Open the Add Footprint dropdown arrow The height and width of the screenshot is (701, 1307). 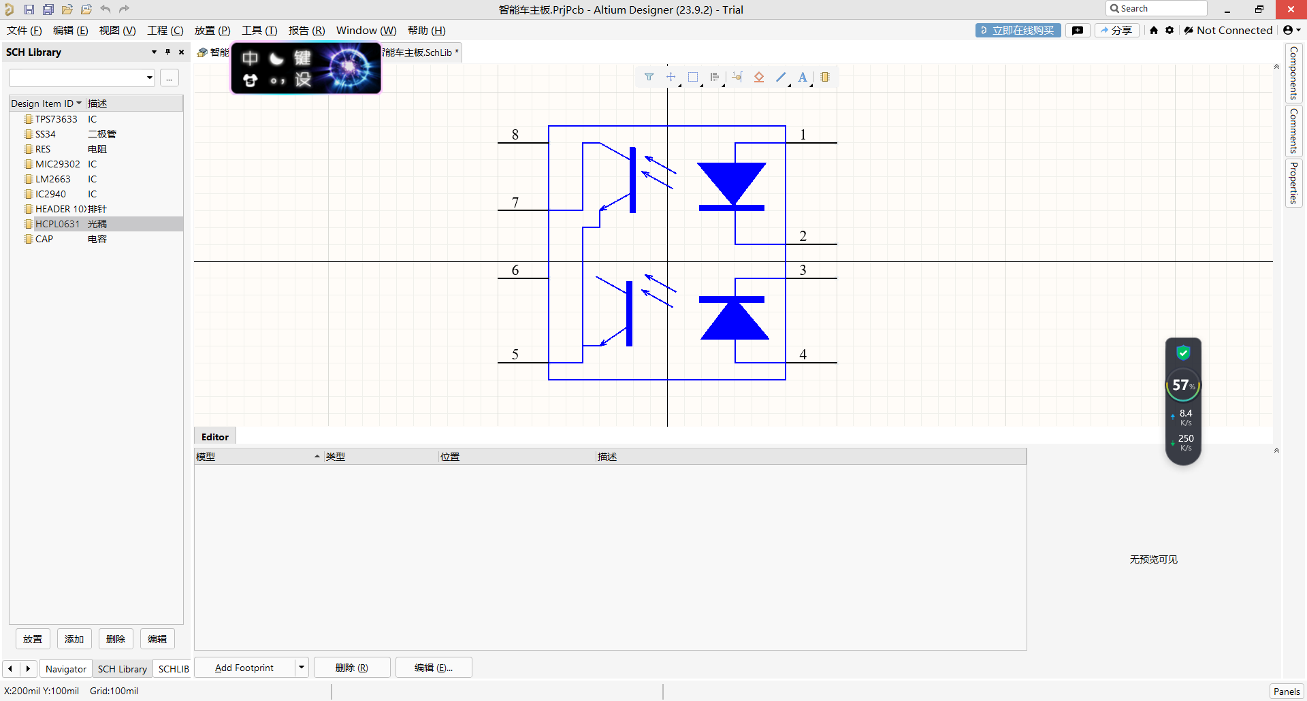pos(302,668)
